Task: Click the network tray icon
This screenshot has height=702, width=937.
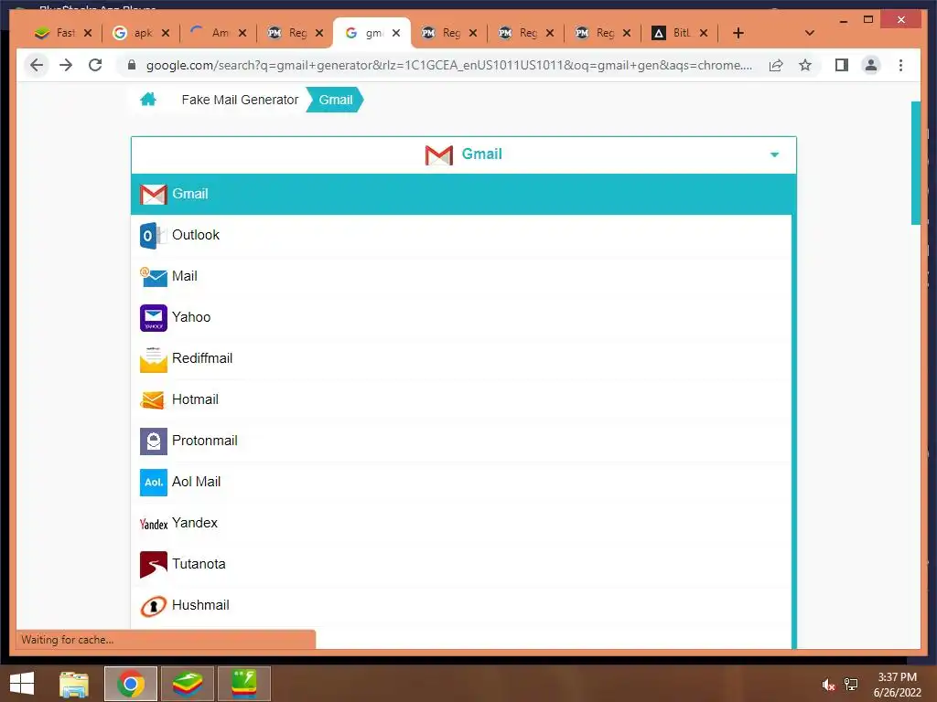Action: pos(851,685)
